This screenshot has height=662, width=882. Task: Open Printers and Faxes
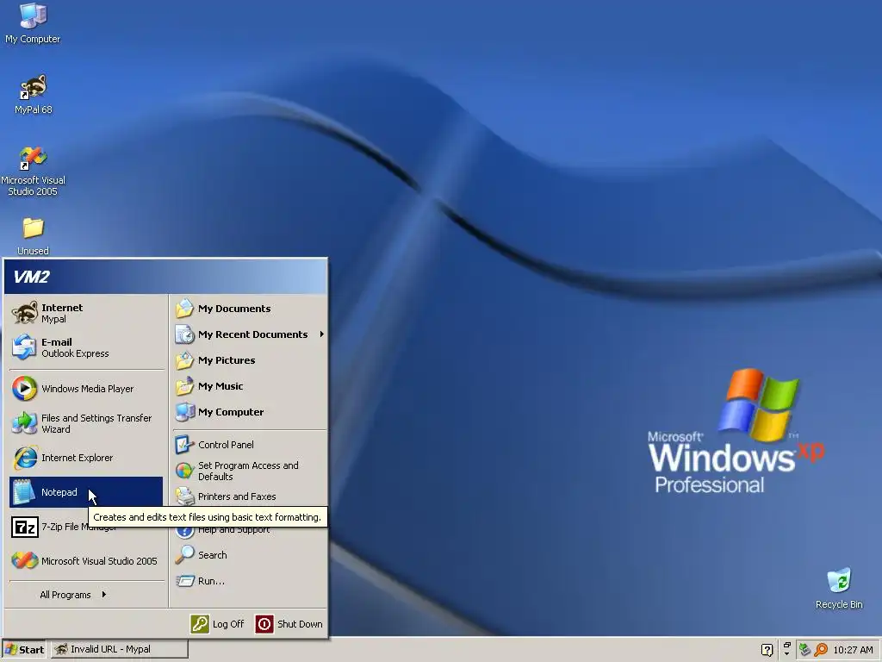250,496
